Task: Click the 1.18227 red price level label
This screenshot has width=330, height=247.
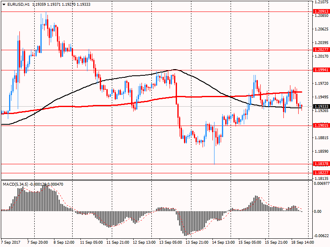Action: coord(321,172)
